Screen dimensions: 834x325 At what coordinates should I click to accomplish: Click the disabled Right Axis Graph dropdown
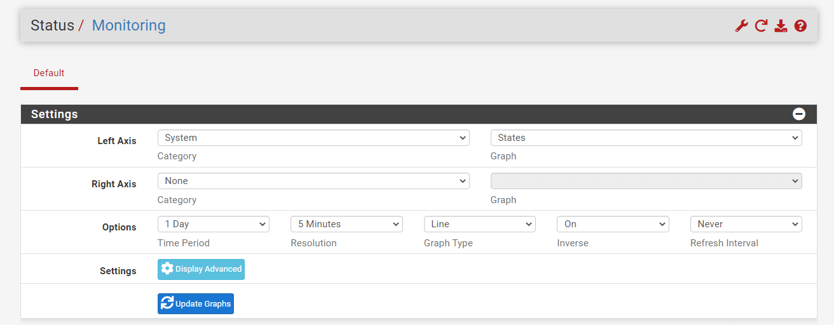646,181
